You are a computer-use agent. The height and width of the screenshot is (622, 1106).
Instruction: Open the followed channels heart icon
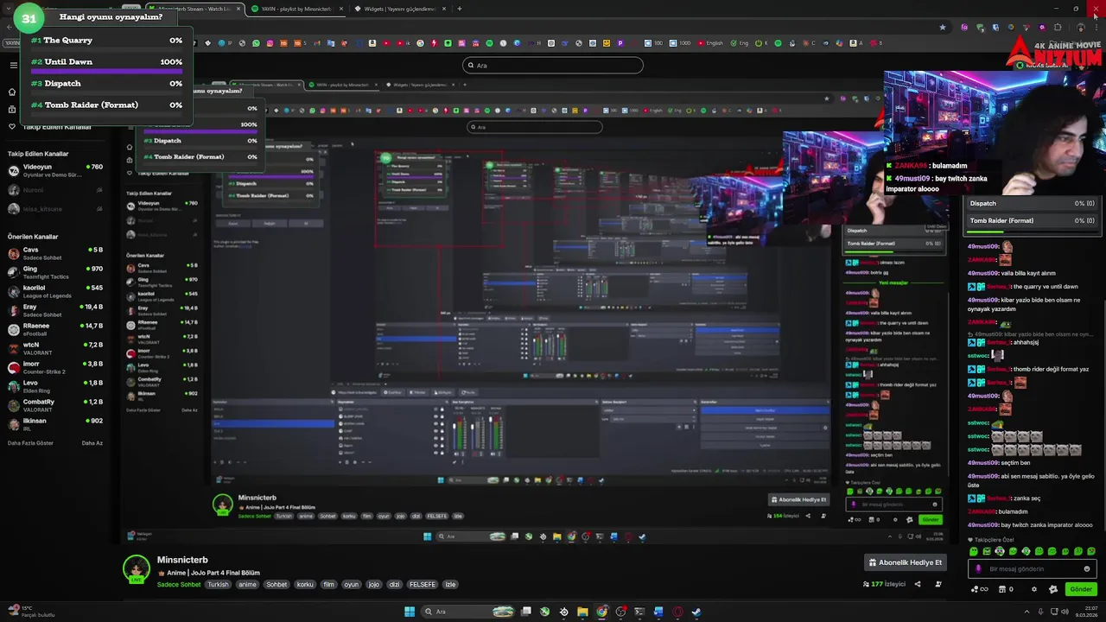coord(12,127)
